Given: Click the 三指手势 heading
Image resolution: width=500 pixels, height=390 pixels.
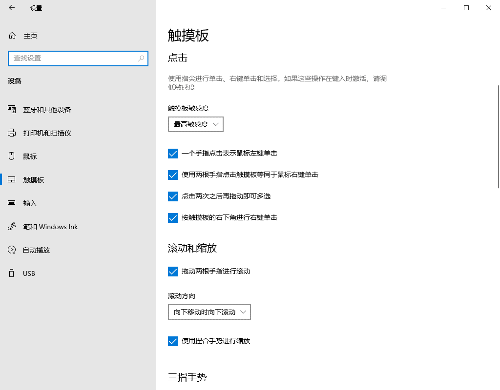Looking at the screenshot, I should [x=187, y=377].
